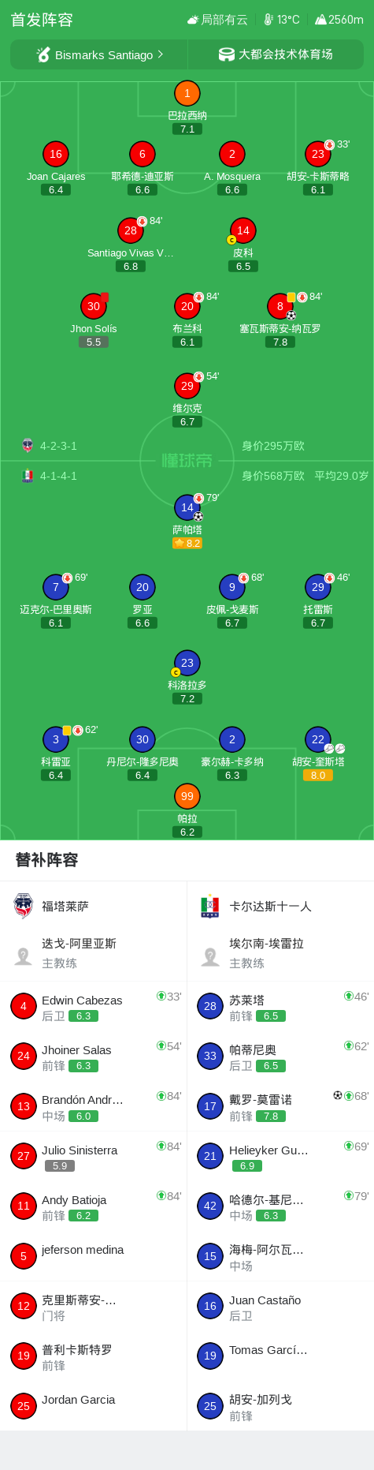The height and width of the screenshot is (1470, 374).
Task: Tap the whistle referee icon beside Bismarks Santiago
Action: tap(43, 54)
